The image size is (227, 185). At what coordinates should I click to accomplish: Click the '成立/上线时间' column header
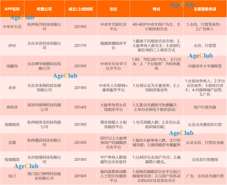click(x=81, y=9)
